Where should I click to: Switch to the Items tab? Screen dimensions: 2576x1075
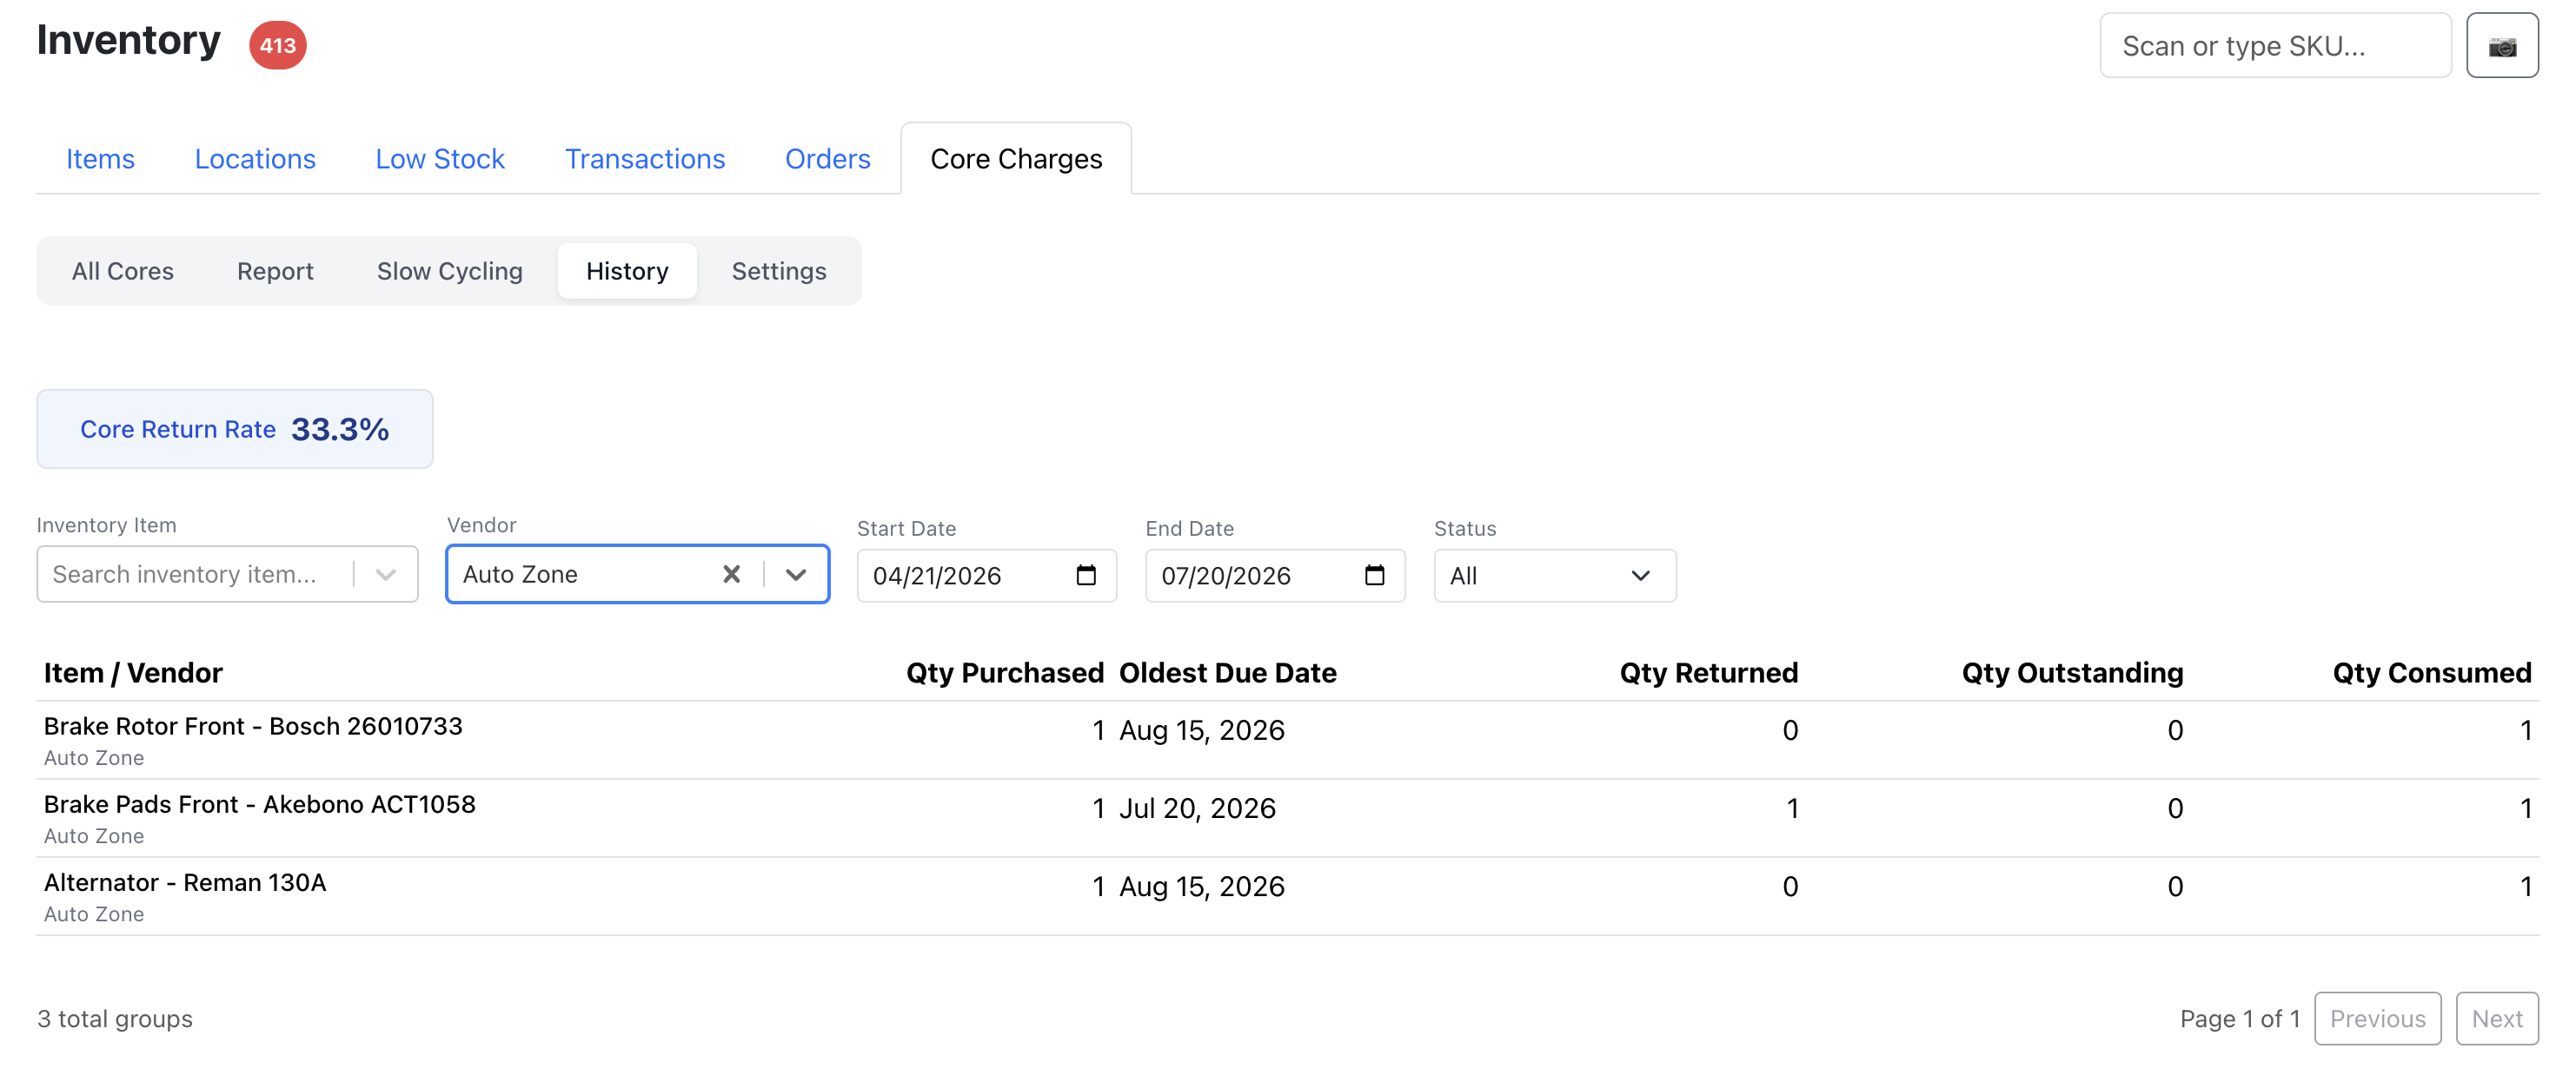click(100, 159)
